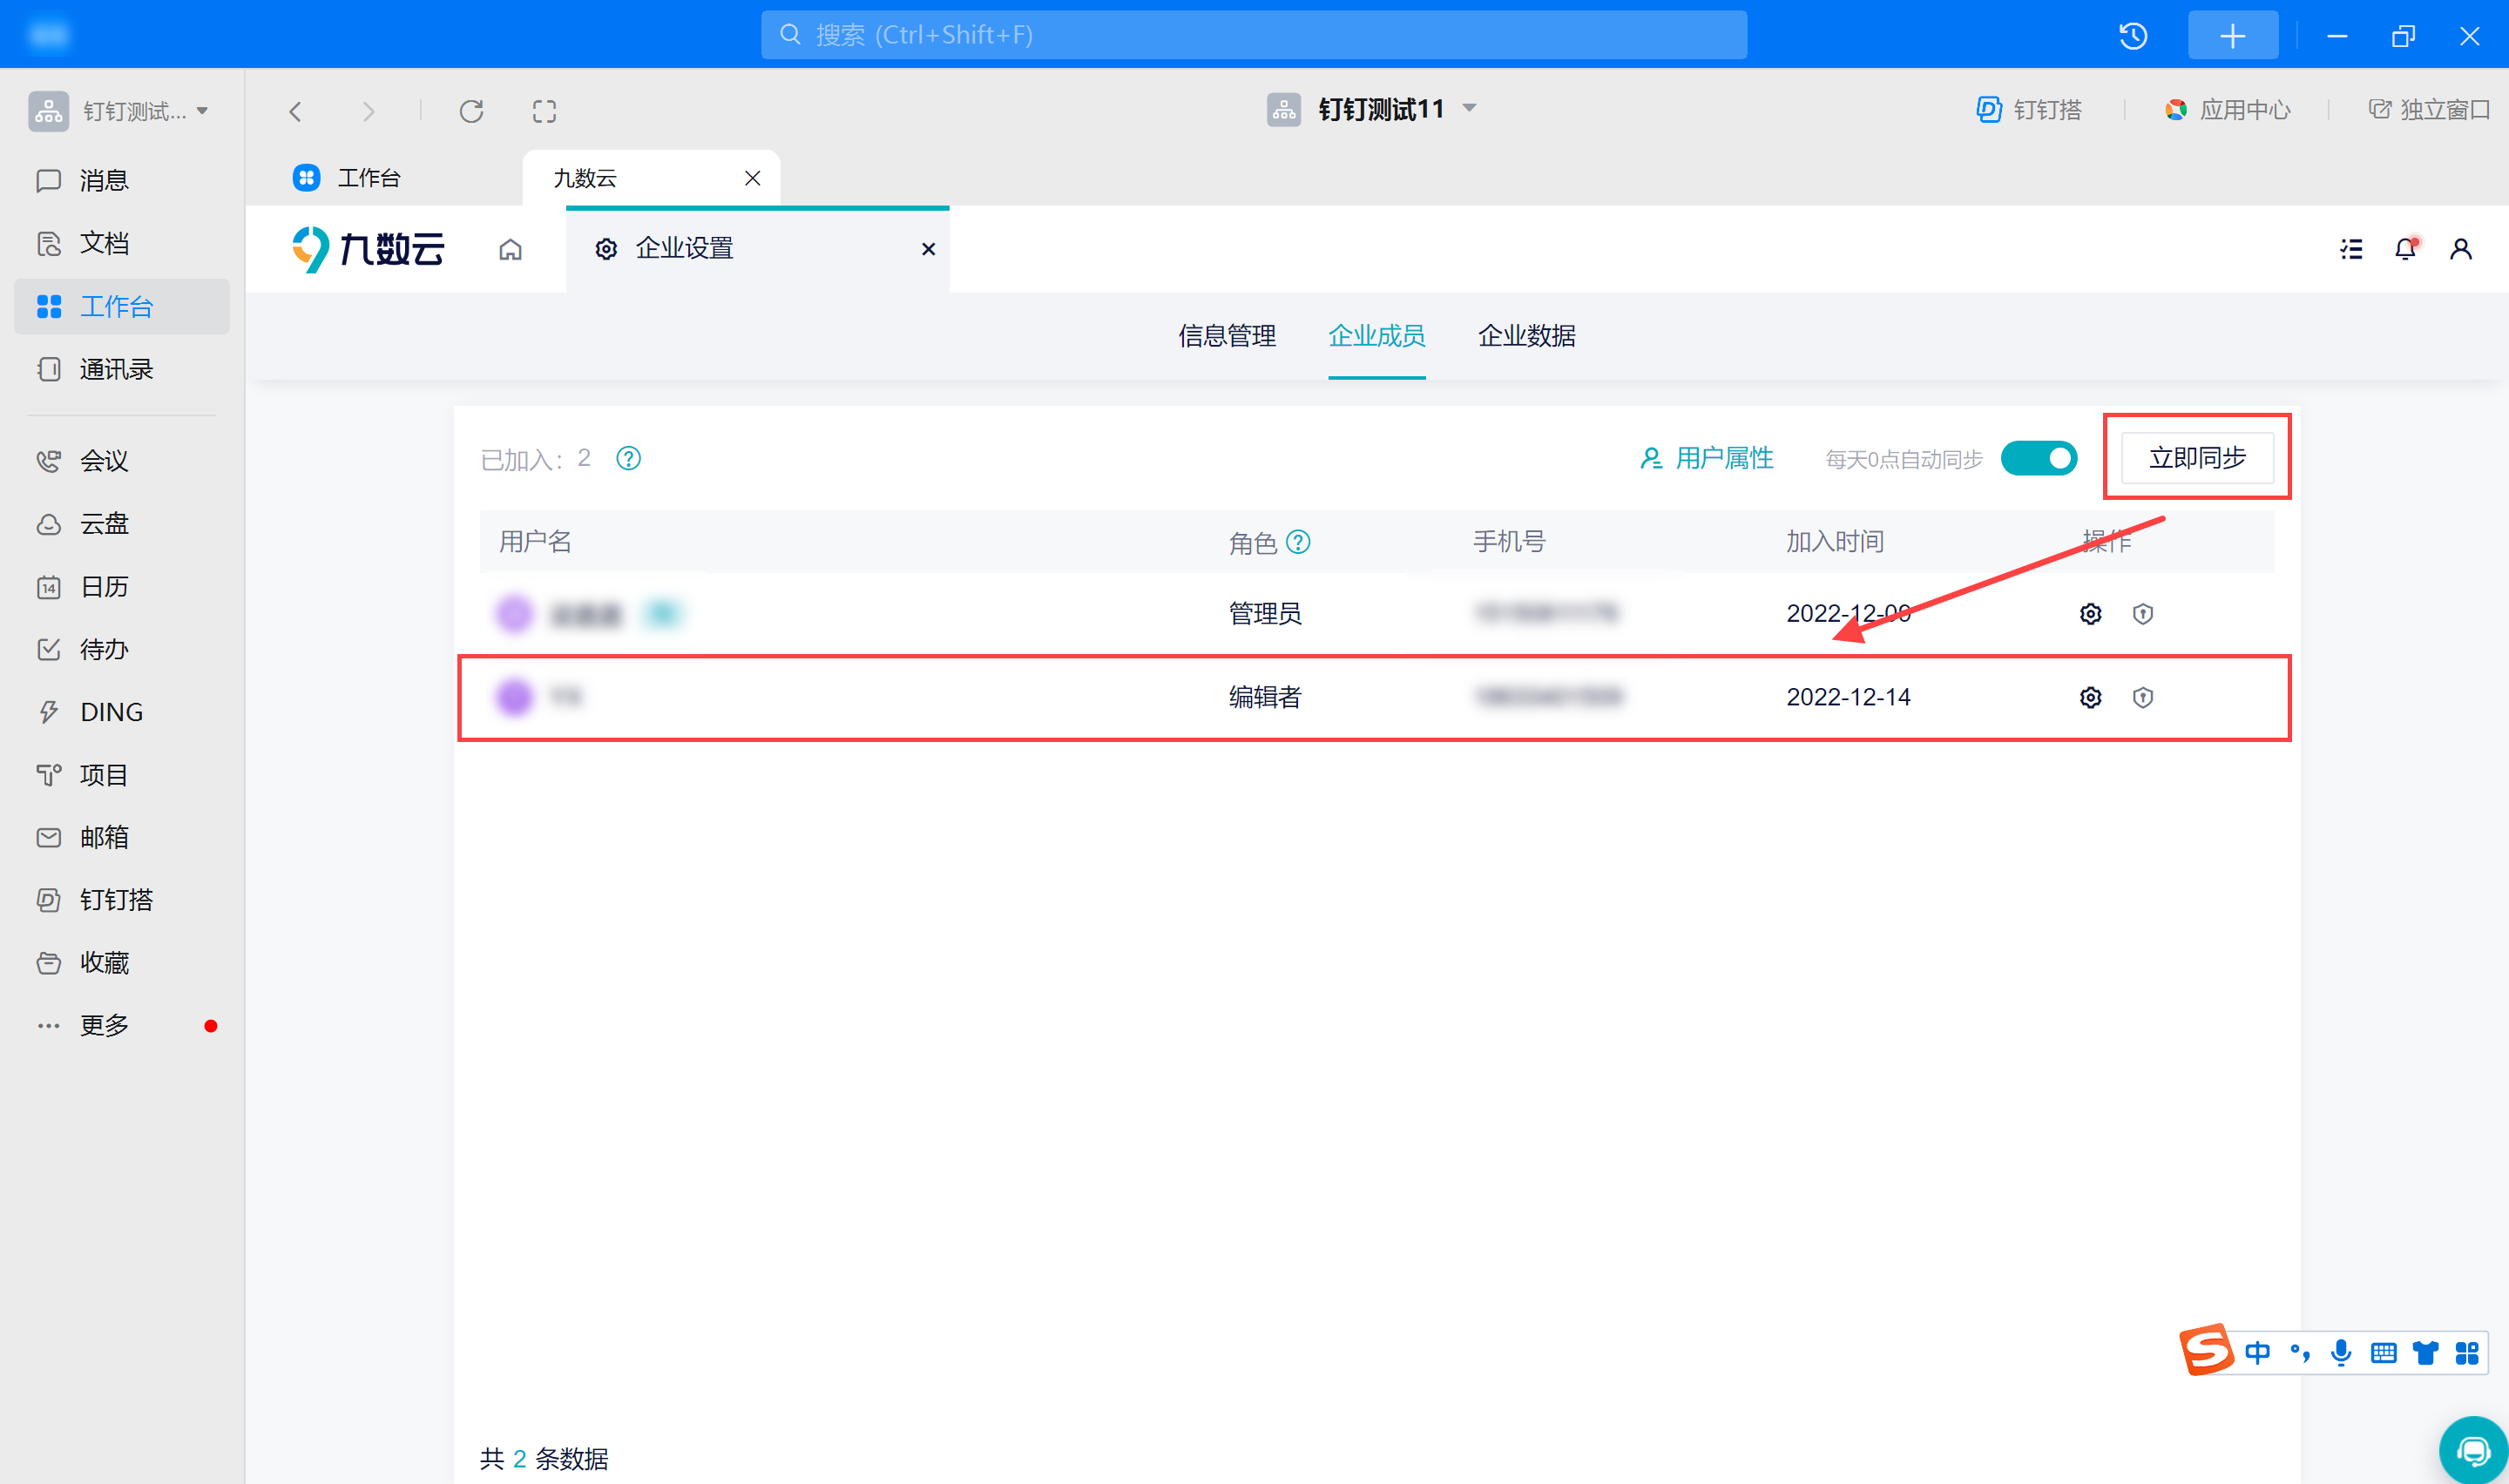Click the avatar in the 编辑者 row
The image size is (2509, 1484).
[x=515, y=697]
